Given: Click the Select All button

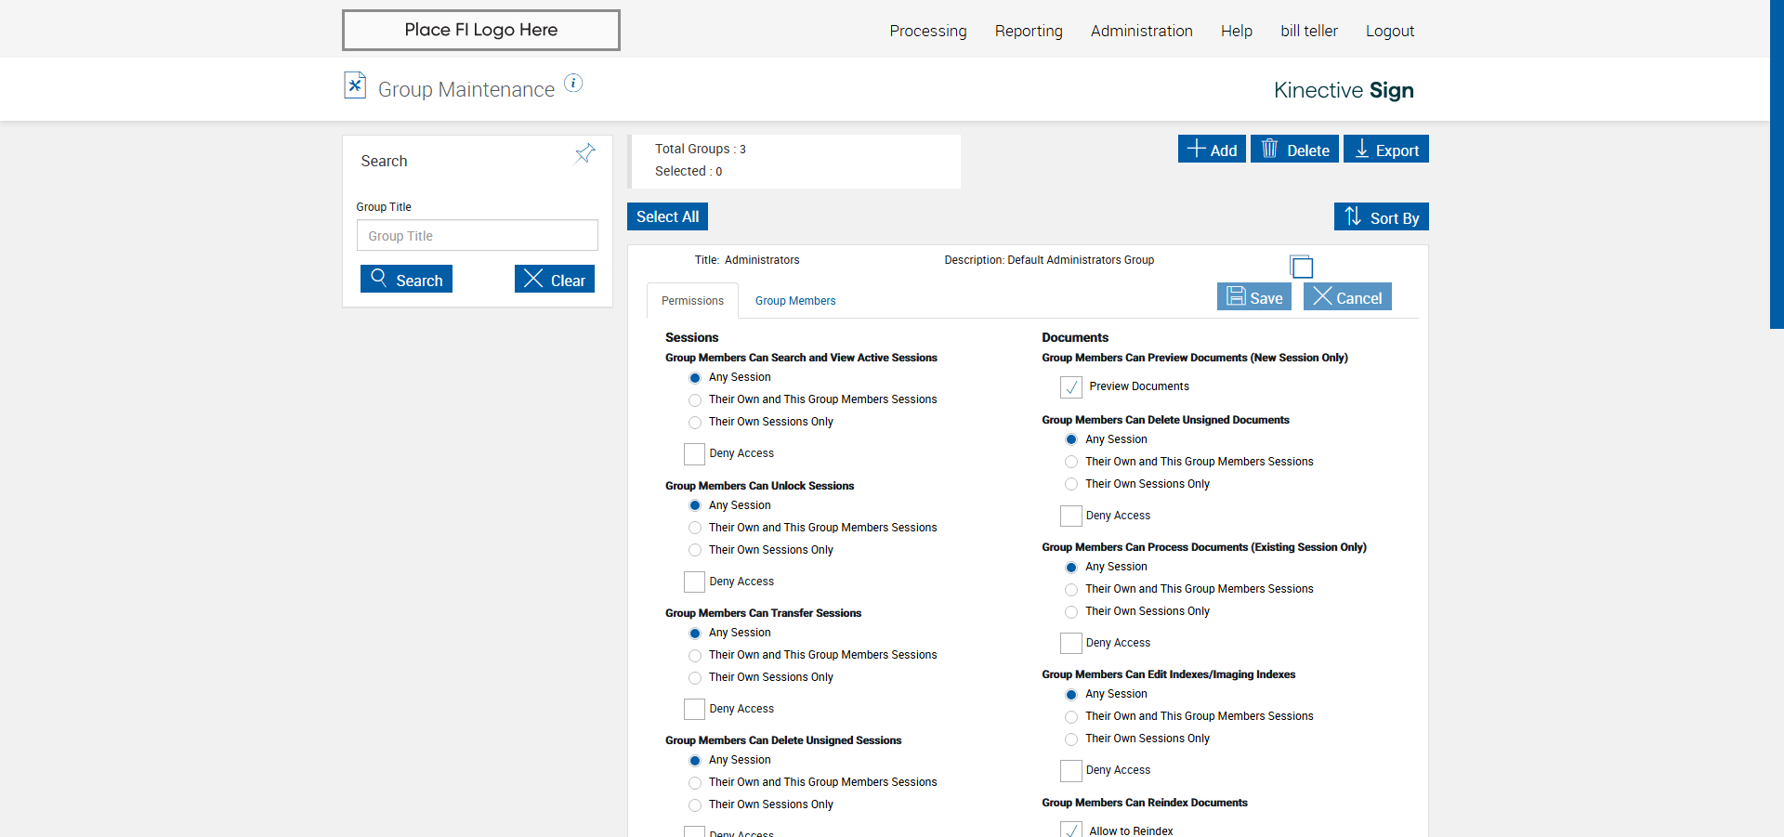Looking at the screenshot, I should [x=667, y=216].
